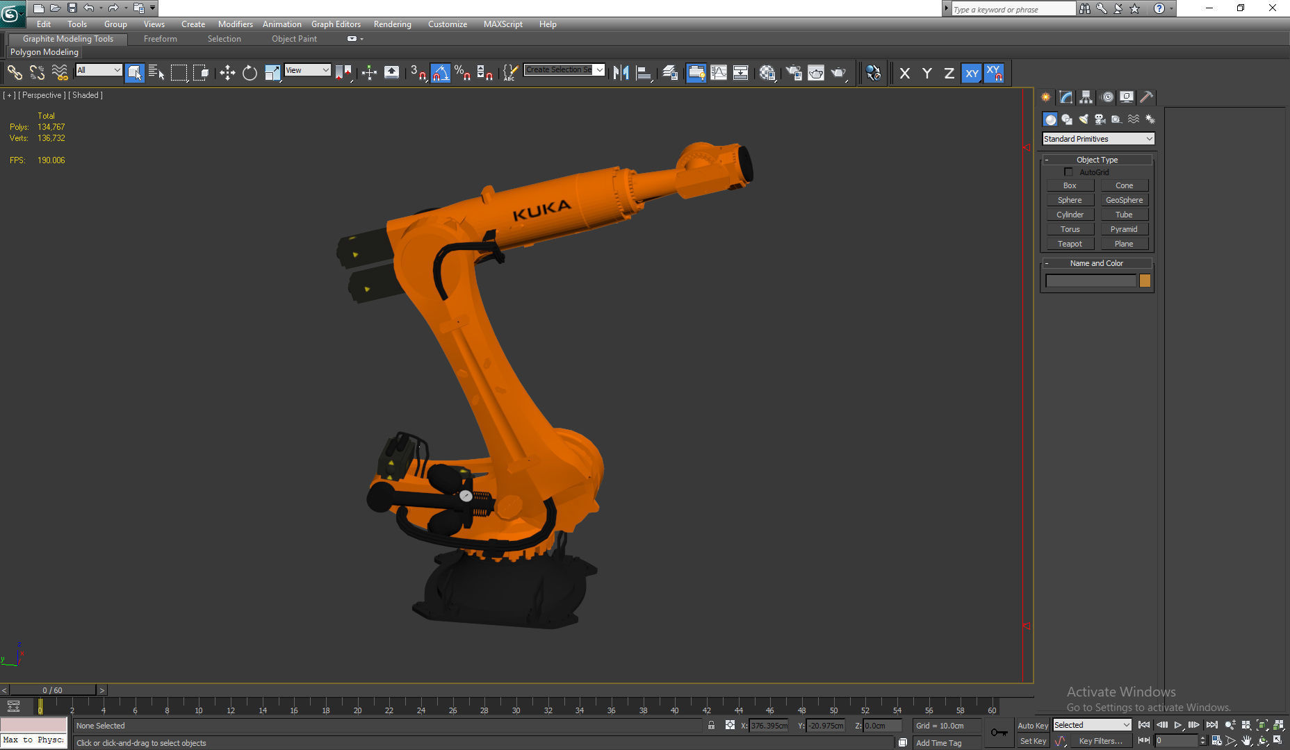
Task: Open the Rendering menu
Action: (x=392, y=24)
